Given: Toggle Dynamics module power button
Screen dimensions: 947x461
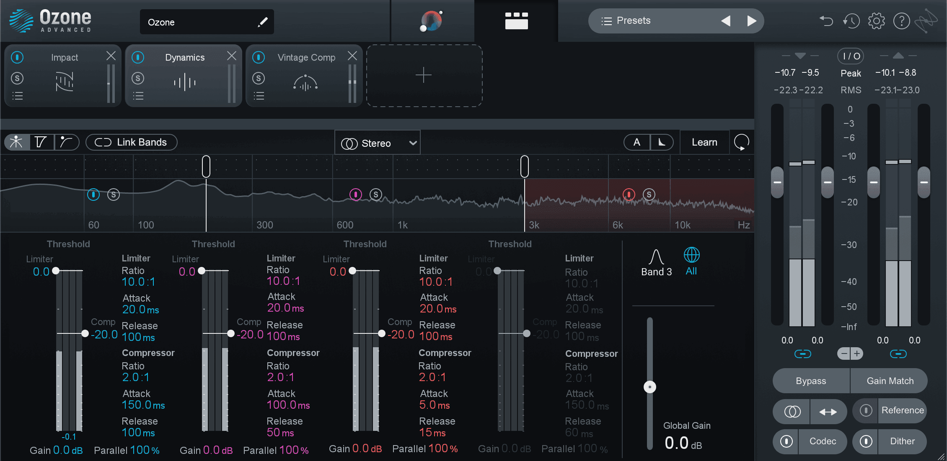Looking at the screenshot, I should (x=138, y=57).
